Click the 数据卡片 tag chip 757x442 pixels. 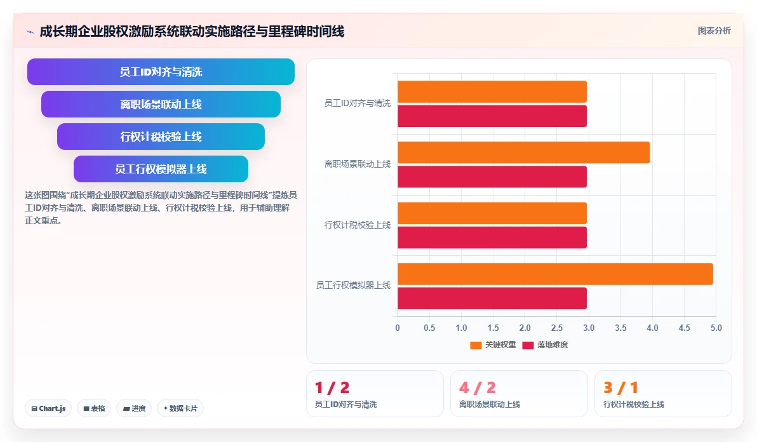point(180,408)
